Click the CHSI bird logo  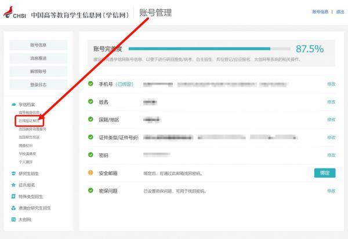tap(15, 13)
